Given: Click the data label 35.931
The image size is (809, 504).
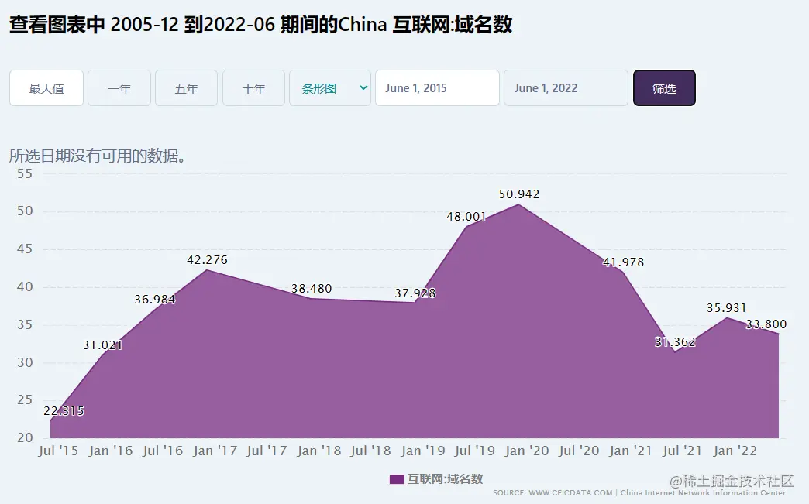Looking at the screenshot, I should (x=726, y=307).
